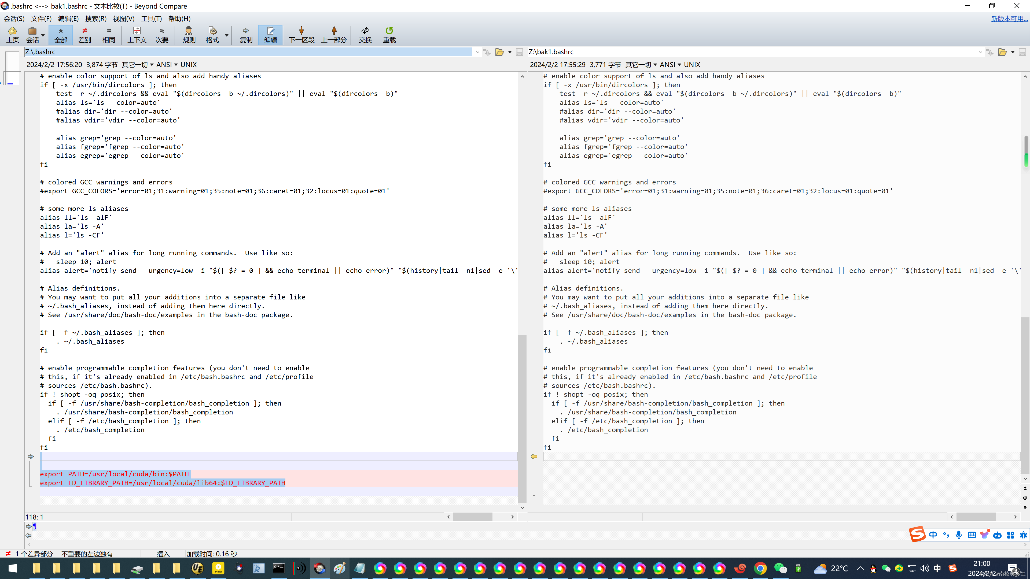Screen dimensions: 1030x579
Task: Click the left pane vertical scrollbar thumb
Action: coord(522,418)
